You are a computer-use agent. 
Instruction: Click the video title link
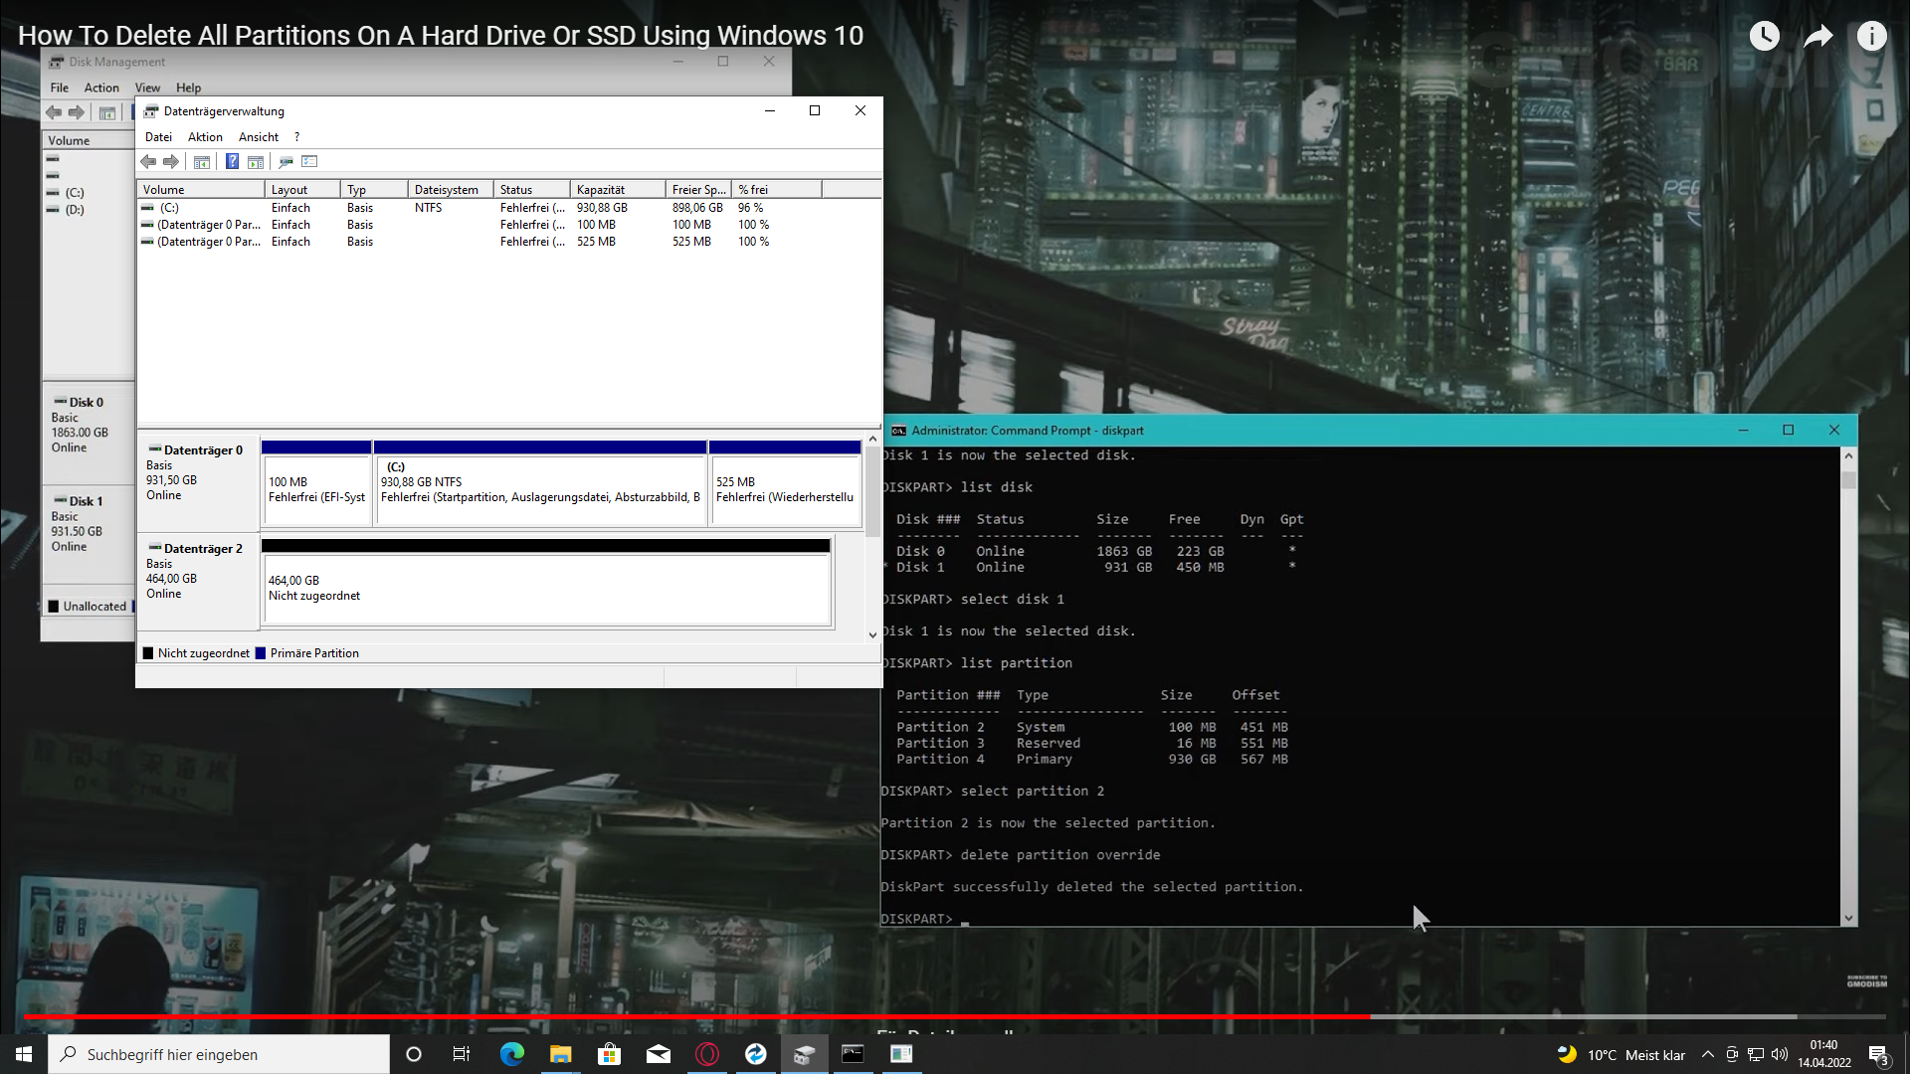tap(441, 36)
